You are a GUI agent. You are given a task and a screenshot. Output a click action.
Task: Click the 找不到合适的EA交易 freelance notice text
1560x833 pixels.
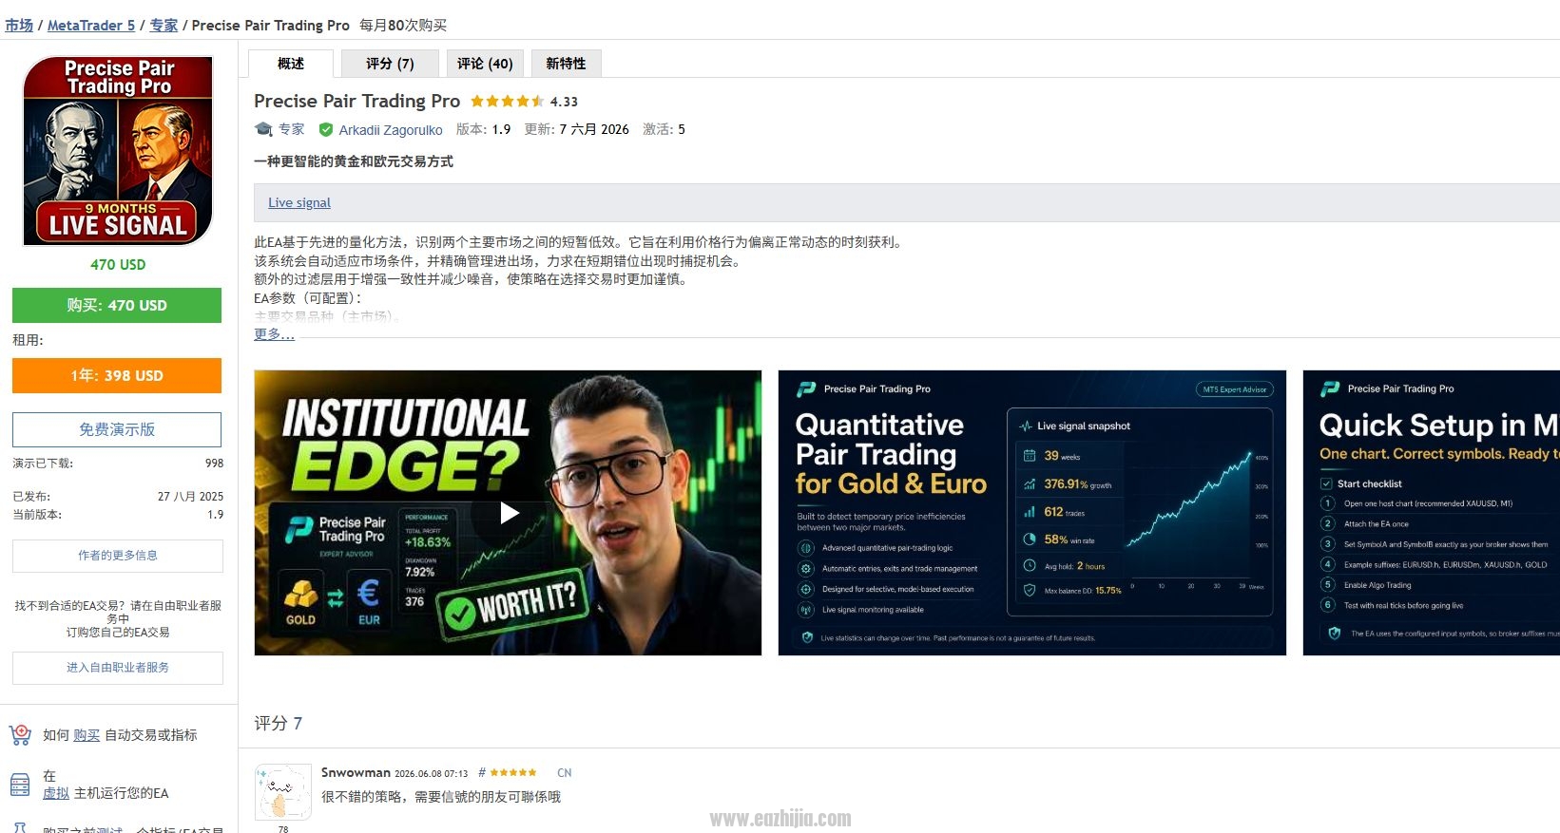coord(118,618)
